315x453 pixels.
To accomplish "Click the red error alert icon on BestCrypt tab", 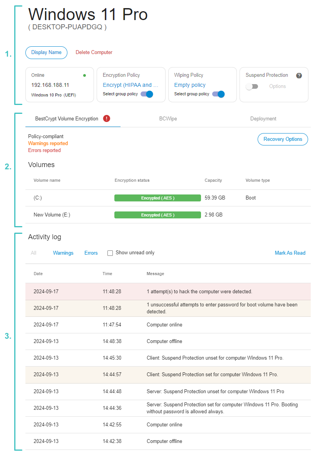I will click(x=107, y=118).
